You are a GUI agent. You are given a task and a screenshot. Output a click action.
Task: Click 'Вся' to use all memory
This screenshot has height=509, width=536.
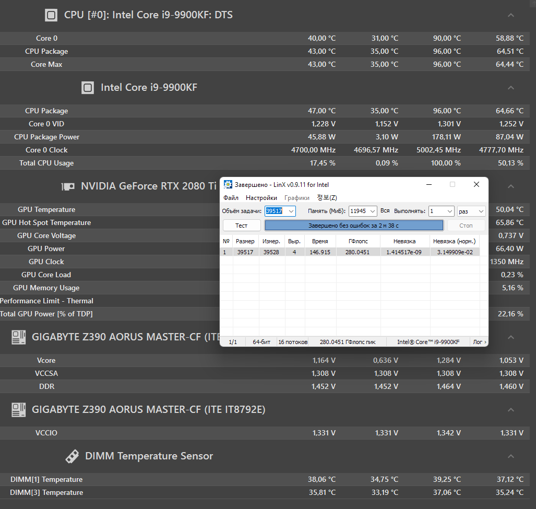click(x=385, y=211)
